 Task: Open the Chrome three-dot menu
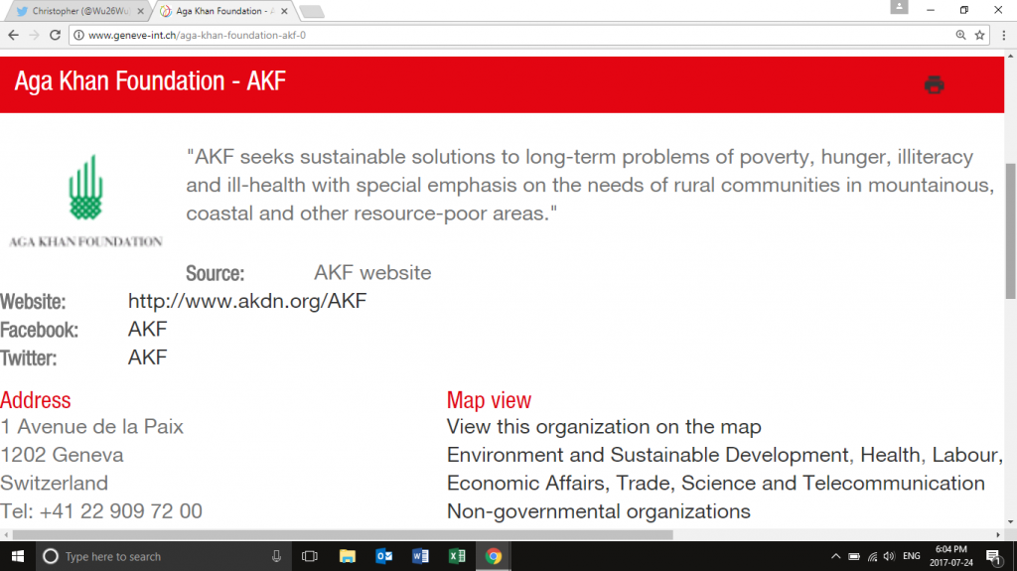coord(1004,35)
